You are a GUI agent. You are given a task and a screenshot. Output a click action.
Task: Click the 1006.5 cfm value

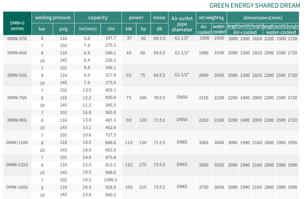[x=111, y=180]
